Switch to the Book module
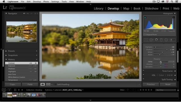Screen dimensions: 181x102 (137, 8)
